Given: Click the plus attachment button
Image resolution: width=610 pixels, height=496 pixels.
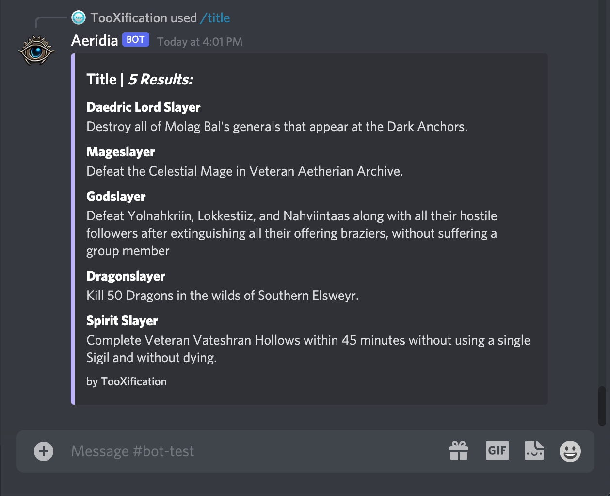Looking at the screenshot, I should click(44, 451).
